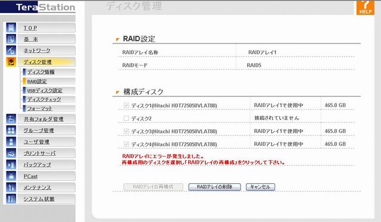Viewport: 381px width, 222px height.
Task: Click ディスク3 RAIDアレイ1で使用中 status
Action: [x=279, y=131]
